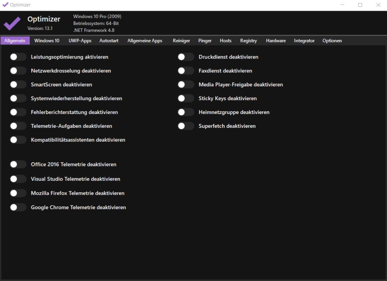The width and height of the screenshot is (387, 281).
Task: Open the Autostart tab
Action: (109, 41)
